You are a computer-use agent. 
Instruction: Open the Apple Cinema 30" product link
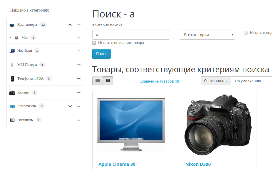tap(118, 164)
